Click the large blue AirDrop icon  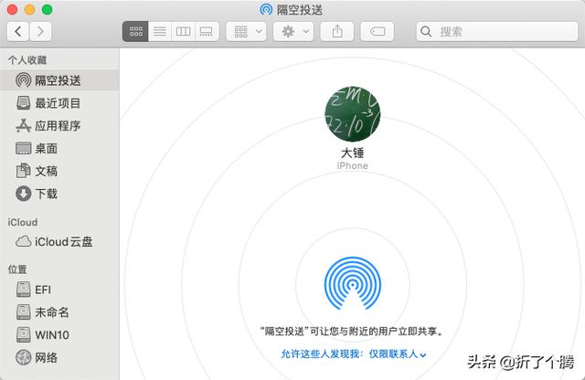point(353,283)
